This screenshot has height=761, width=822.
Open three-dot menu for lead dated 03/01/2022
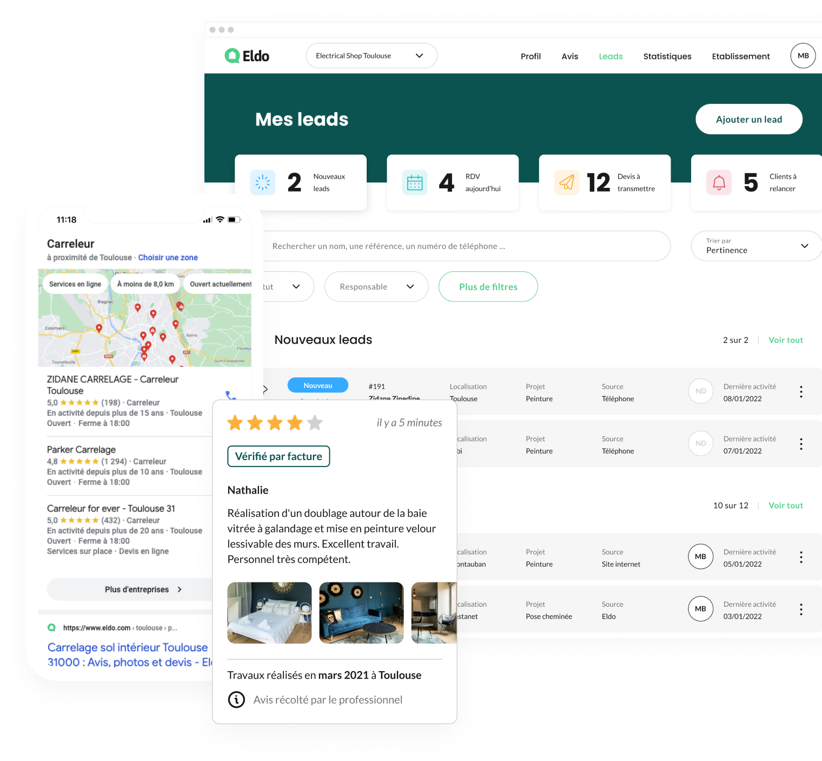[801, 609]
